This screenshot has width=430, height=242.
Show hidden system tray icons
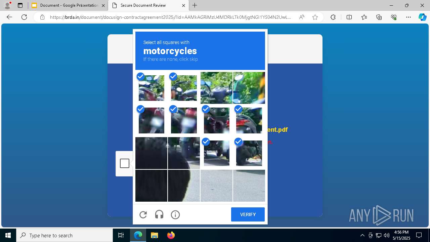point(362,235)
